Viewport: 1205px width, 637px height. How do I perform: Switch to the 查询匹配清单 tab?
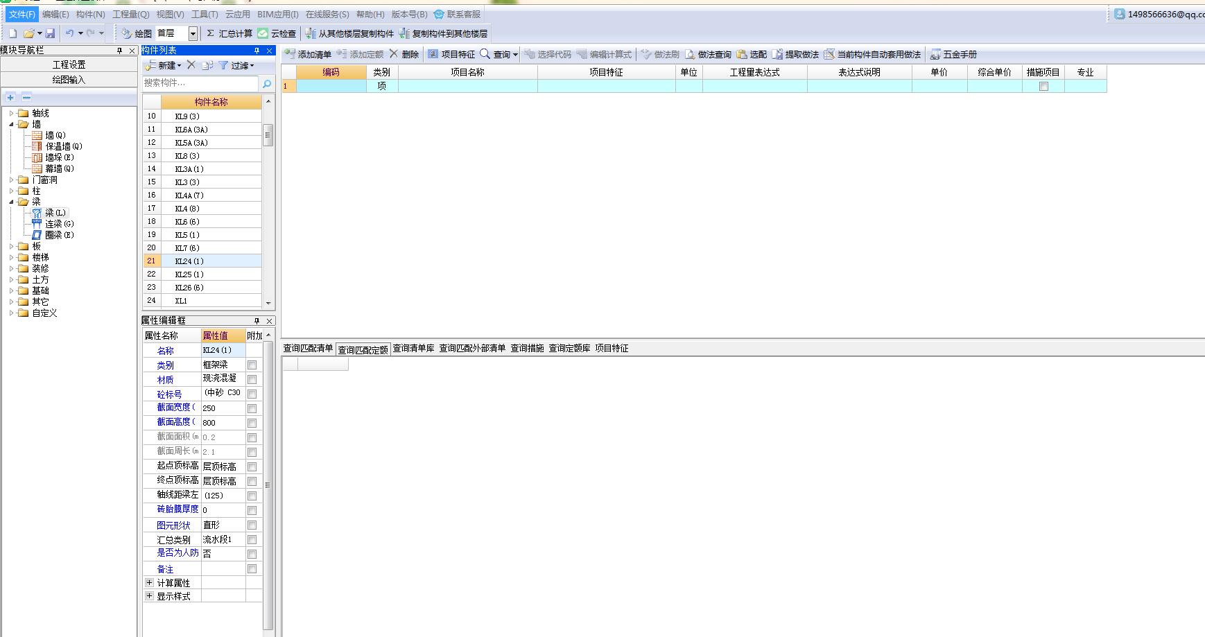(308, 348)
